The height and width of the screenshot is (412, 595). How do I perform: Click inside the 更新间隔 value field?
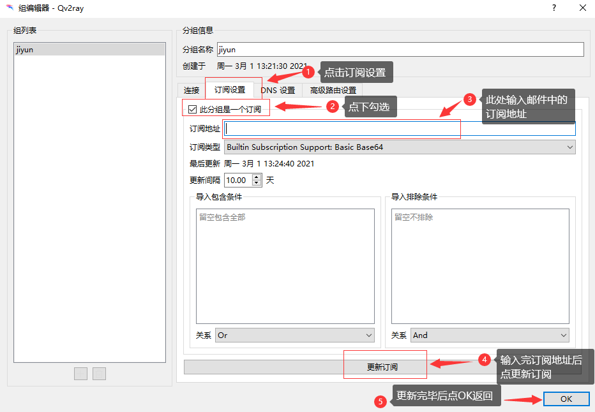[238, 180]
